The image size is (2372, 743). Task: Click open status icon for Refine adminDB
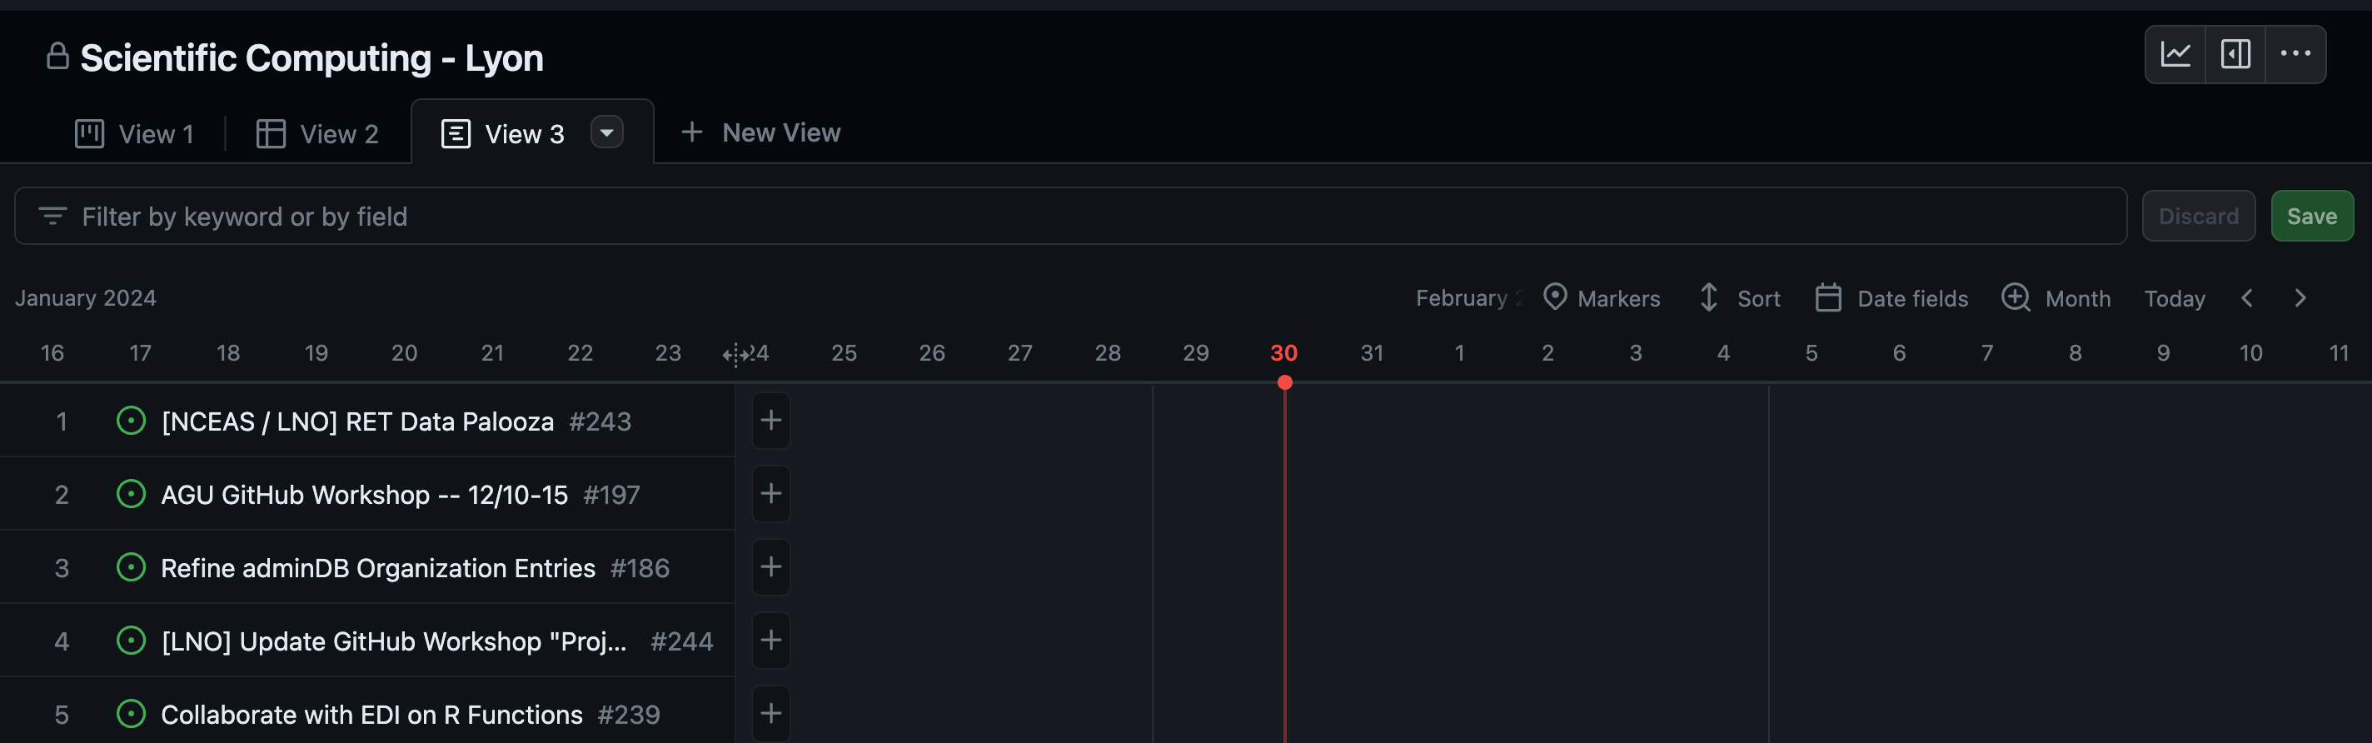click(131, 567)
